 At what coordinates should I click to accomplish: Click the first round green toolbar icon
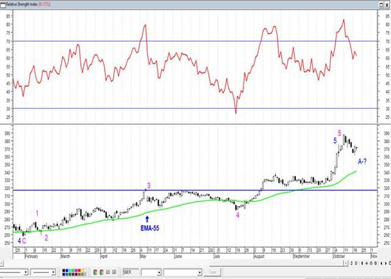(95, 272)
